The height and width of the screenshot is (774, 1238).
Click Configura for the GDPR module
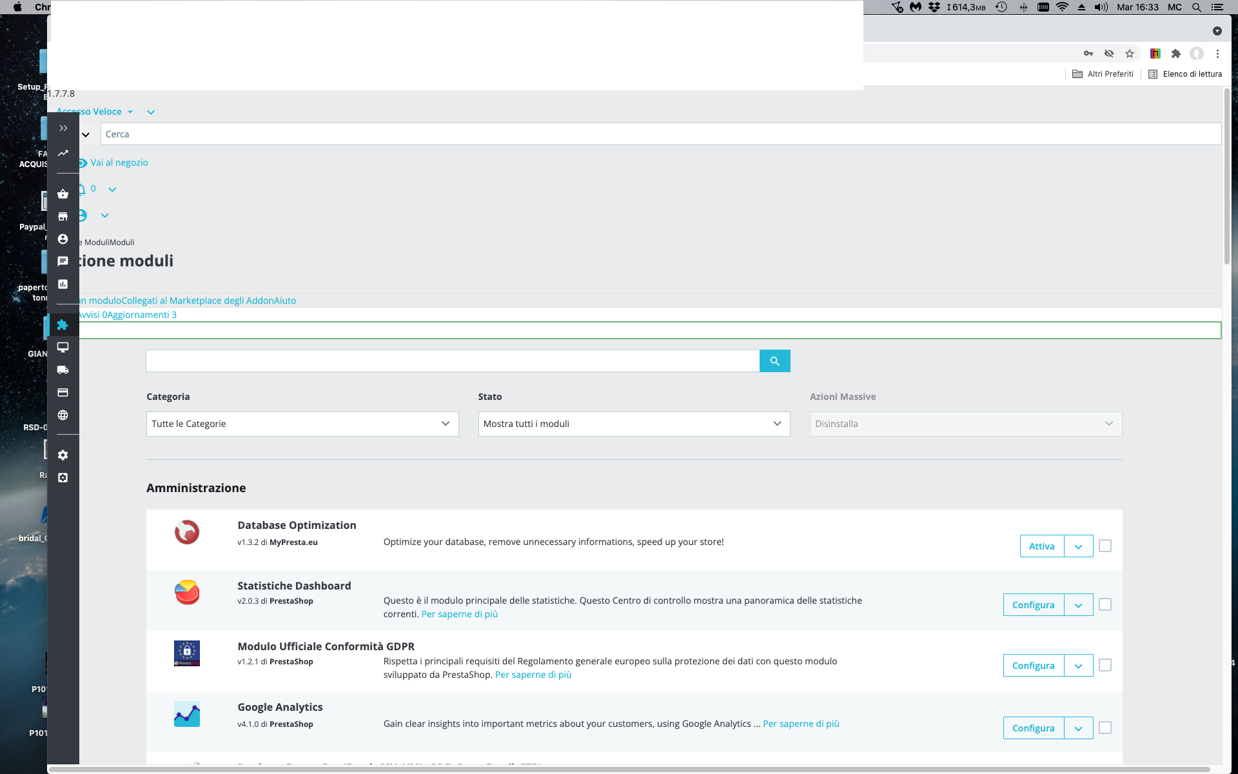point(1033,666)
